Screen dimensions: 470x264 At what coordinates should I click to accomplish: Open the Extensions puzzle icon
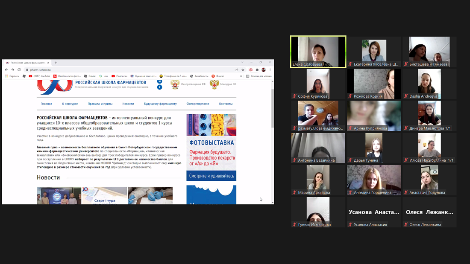point(257,70)
